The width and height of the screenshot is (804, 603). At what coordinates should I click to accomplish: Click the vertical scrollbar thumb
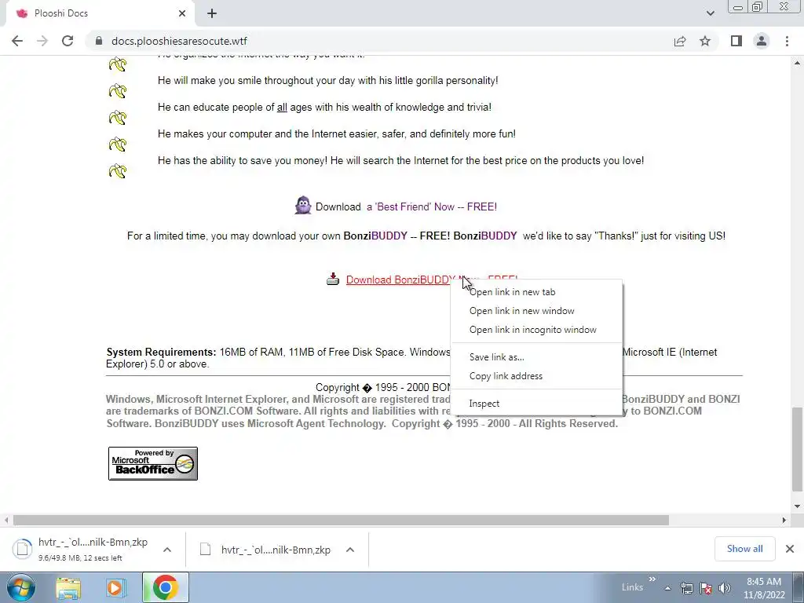797,450
